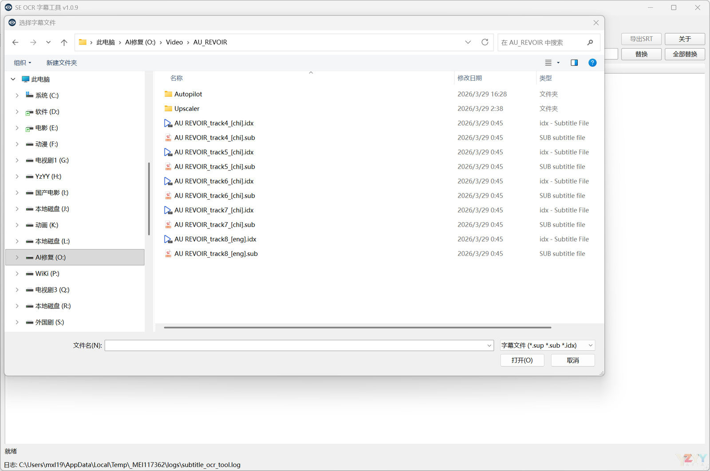Click icon of AU REVOIR_track8_[eng].sub
The height and width of the screenshot is (471, 710).
(168, 254)
